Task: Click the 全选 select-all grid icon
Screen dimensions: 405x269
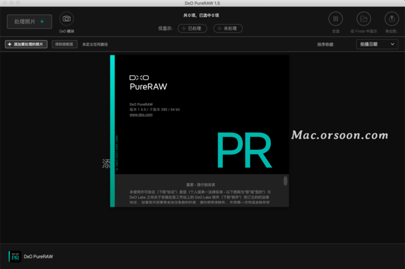Action: 335,19
